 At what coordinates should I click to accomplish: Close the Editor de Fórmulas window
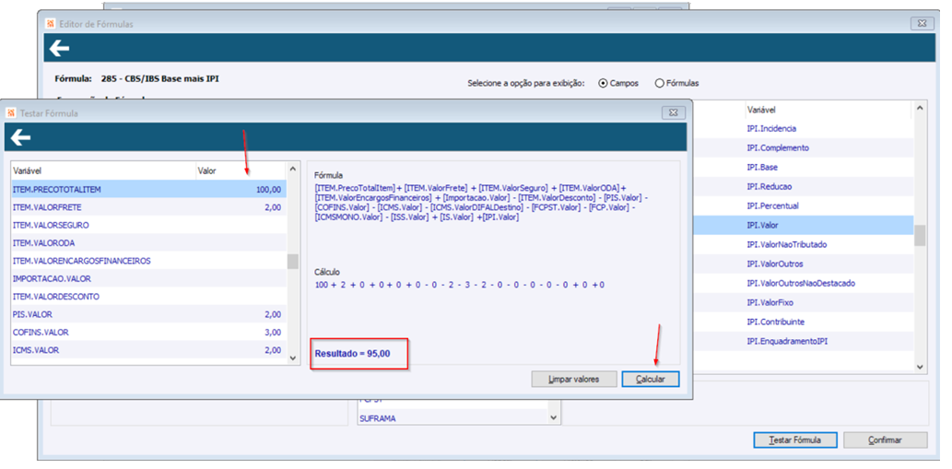[923, 24]
